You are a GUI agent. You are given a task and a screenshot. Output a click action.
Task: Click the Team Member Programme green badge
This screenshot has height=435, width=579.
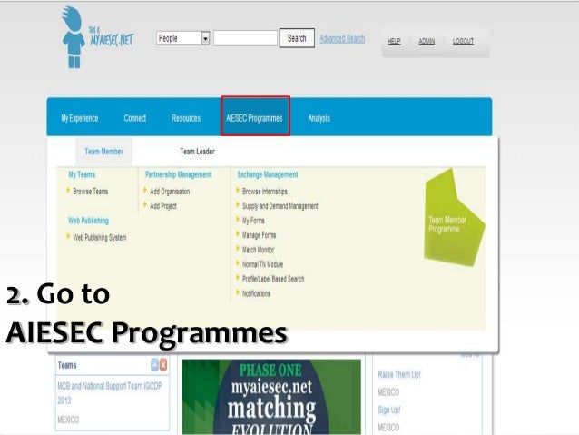click(454, 218)
